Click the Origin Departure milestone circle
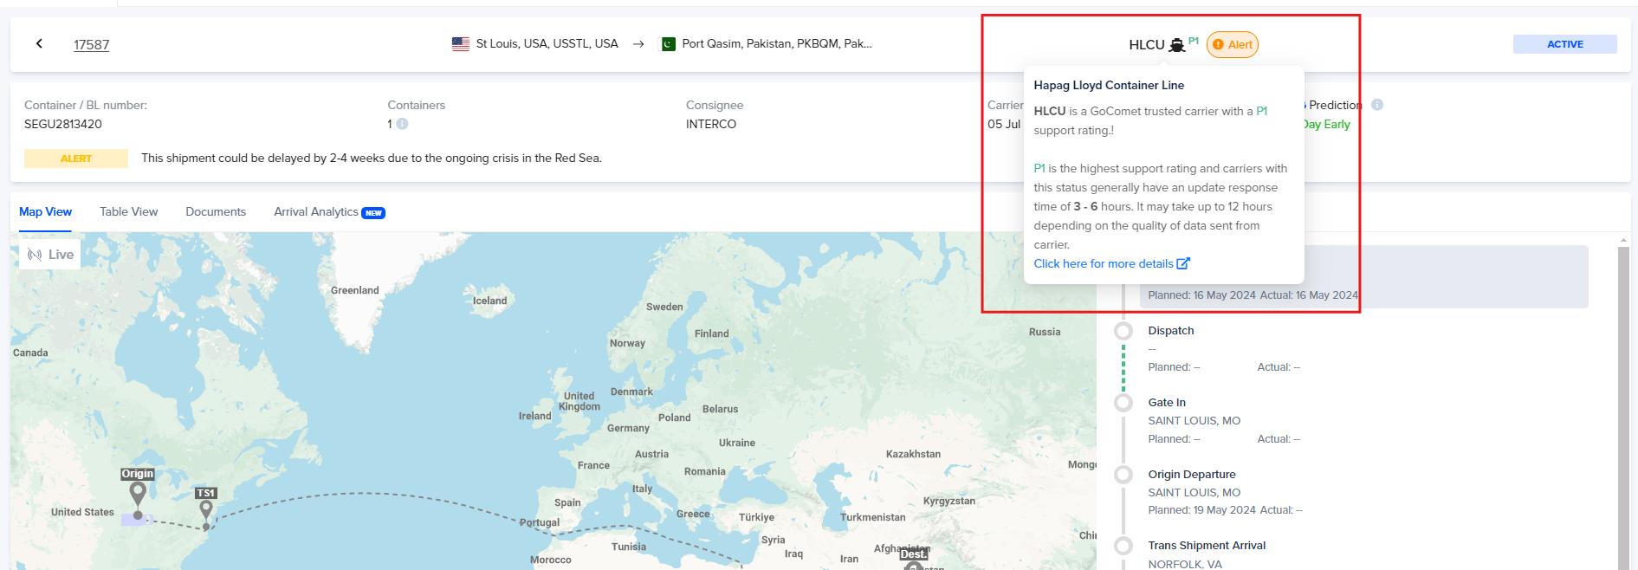1638x570 pixels. [x=1123, y=475]
